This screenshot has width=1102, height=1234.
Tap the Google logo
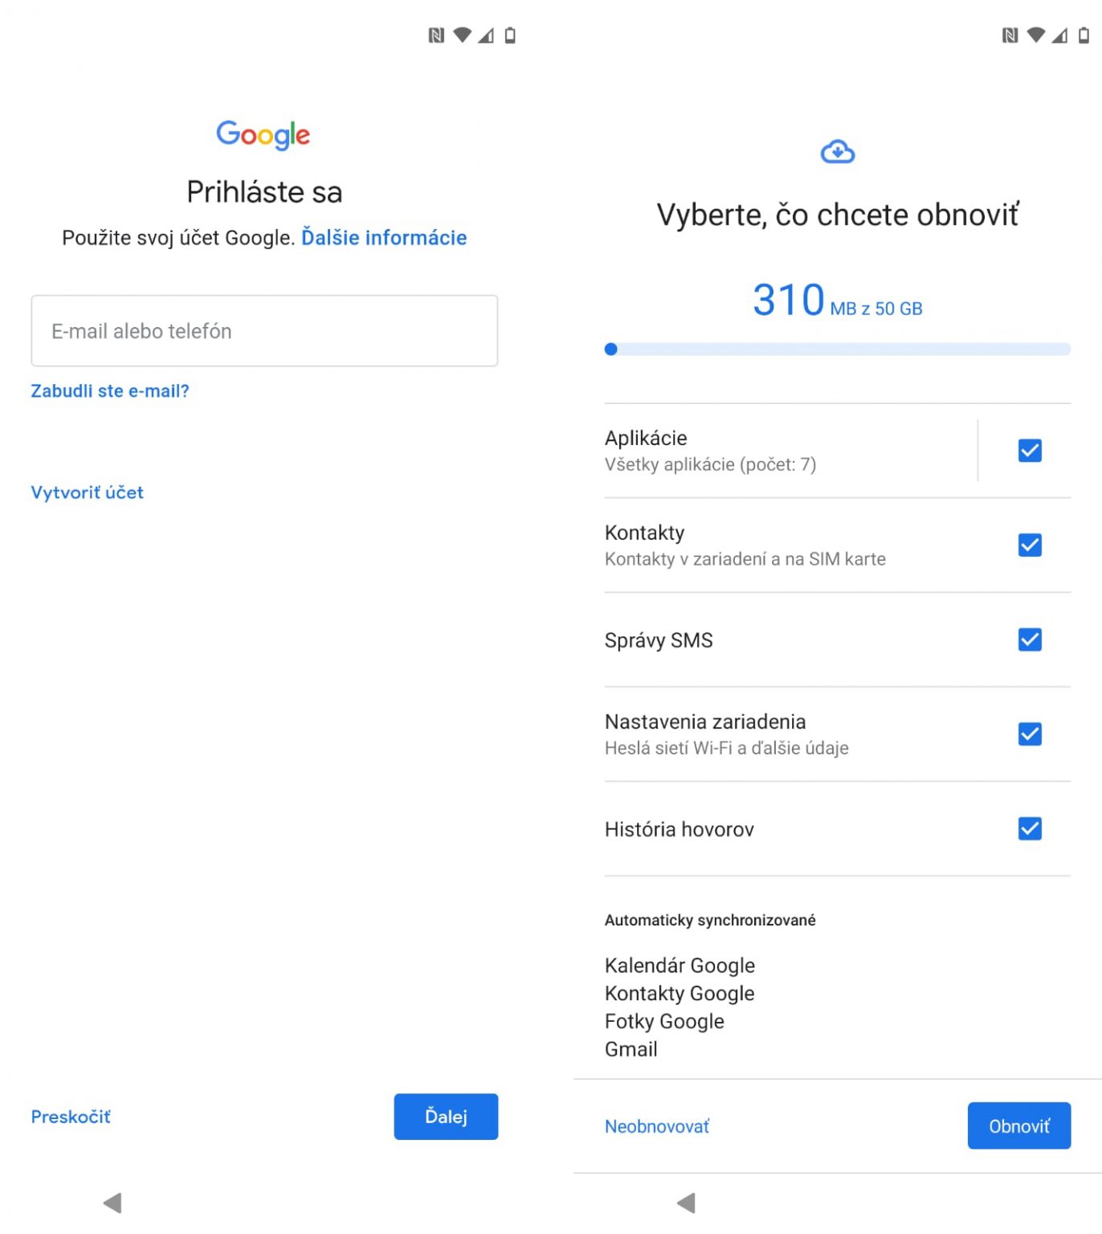(263, 135)
